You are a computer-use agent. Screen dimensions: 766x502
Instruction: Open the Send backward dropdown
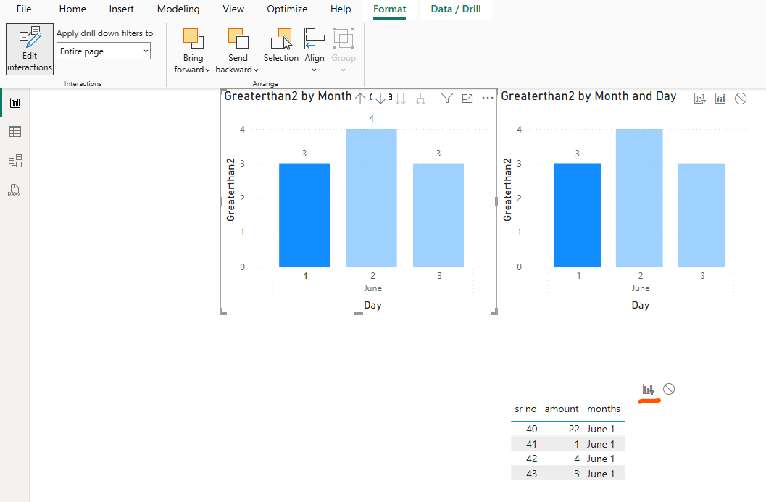pos(237,51)
